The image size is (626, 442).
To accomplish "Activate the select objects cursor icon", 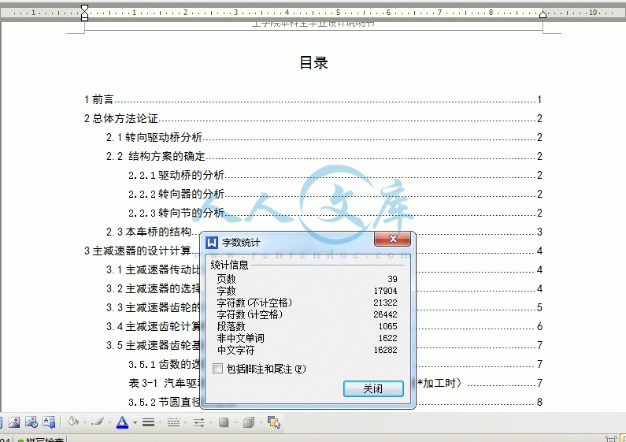I will coord(274,422).
